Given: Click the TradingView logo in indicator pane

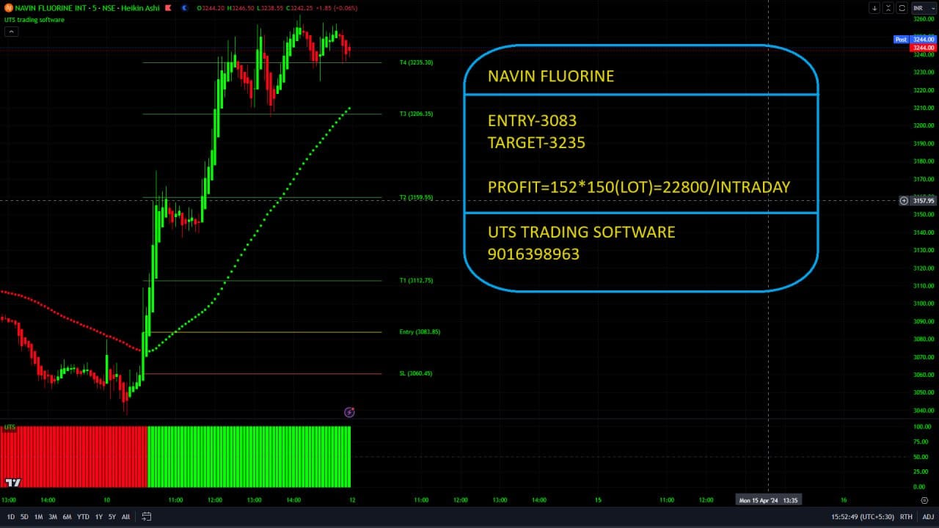Looking at the screenshot, I should (x=12, y=482).
